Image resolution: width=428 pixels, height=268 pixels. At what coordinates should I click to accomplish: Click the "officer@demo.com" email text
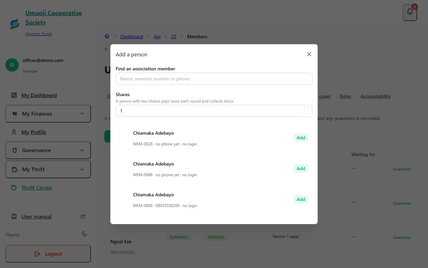[x=43, y=61]
